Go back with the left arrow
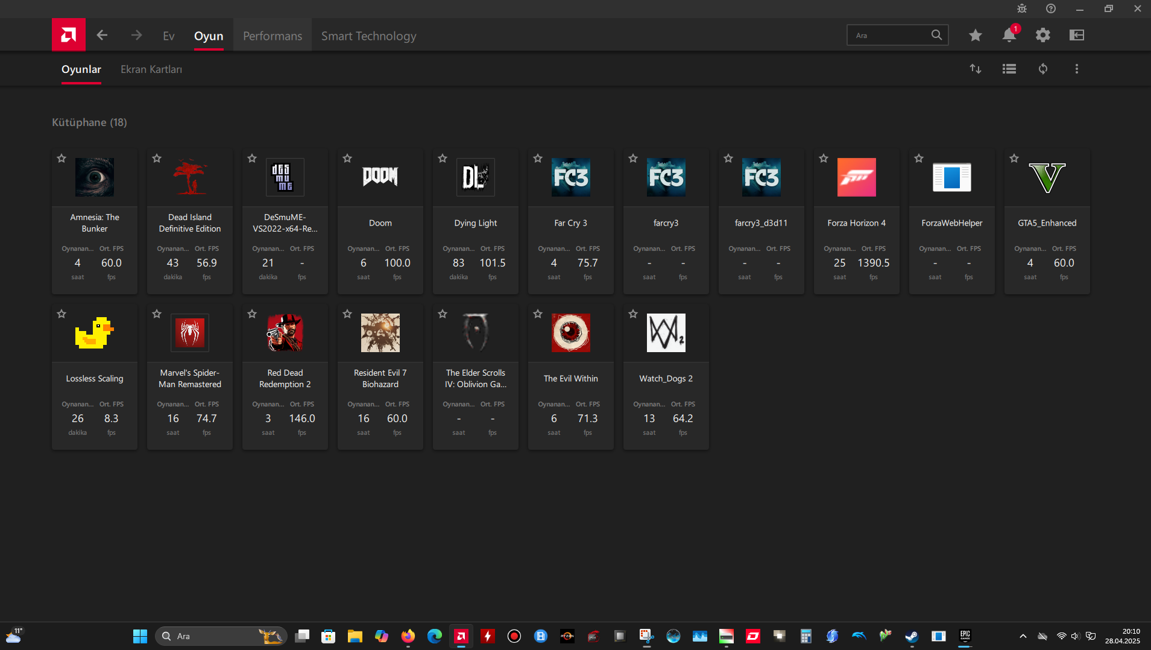Image resolution: width=1151 pixels, height=650 pixels. tap(102, 36)
